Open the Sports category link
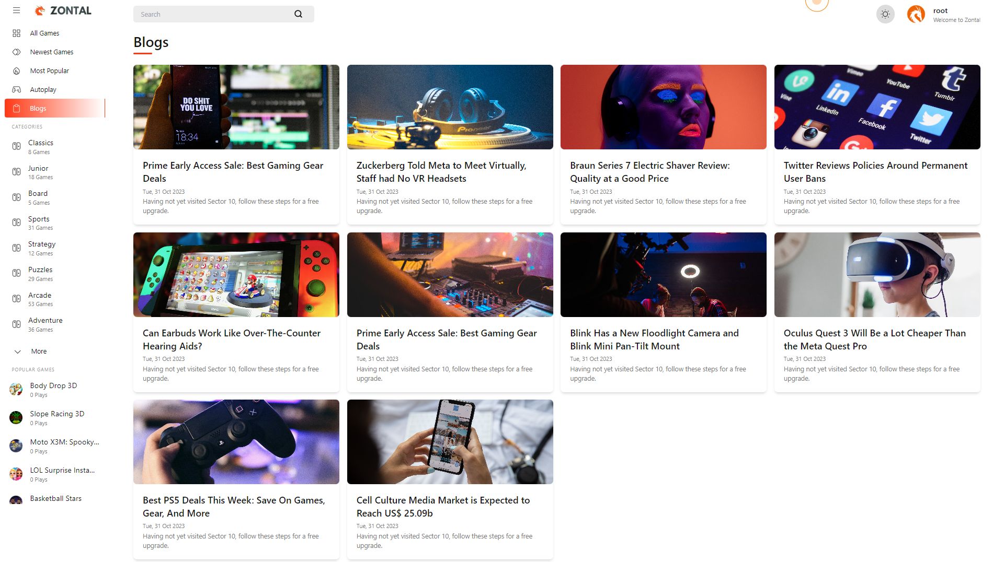This screenshot has width=1004, height=562. click(39, 219)
